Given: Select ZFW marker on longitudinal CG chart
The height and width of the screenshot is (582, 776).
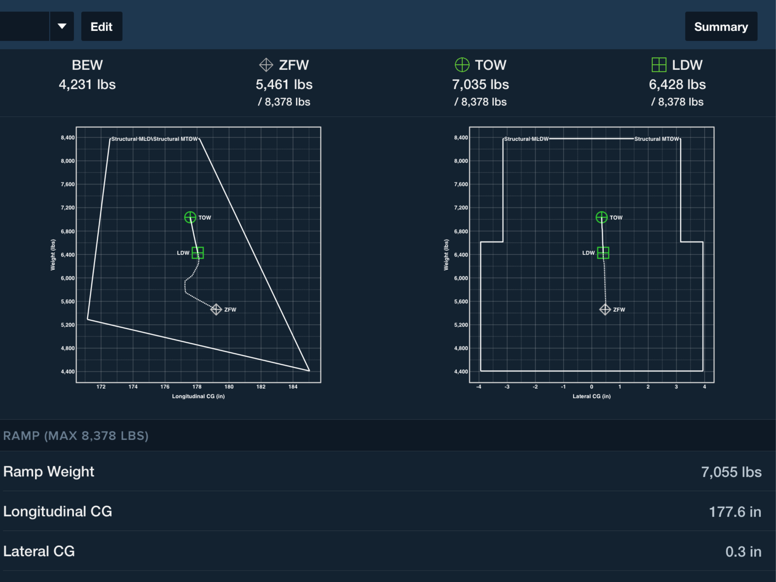Looking at the screenshot, I should 216,309.
